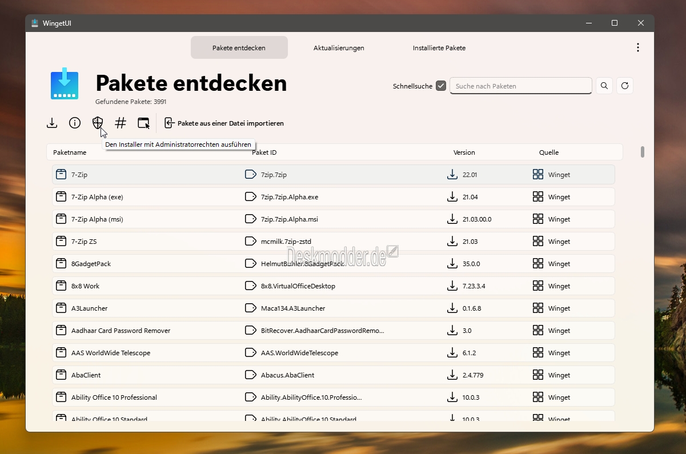Click Winget source icon in AbaClient row

tap(538, 375)
